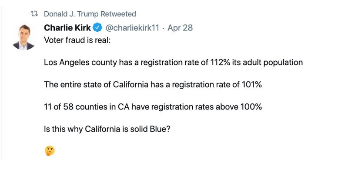This screenshot has width=348, height=175.
Task: Open the @charliekirk11 handle link
Action: click(132, 28)
